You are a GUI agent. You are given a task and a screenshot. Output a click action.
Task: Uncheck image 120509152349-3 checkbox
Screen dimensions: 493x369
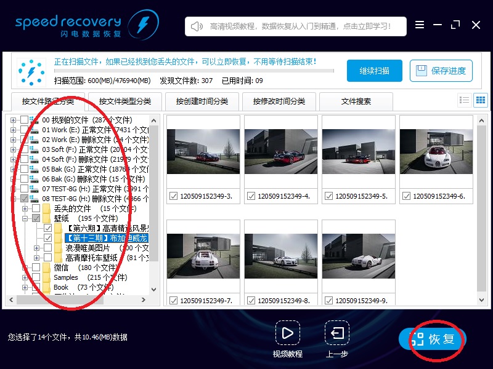173,196
